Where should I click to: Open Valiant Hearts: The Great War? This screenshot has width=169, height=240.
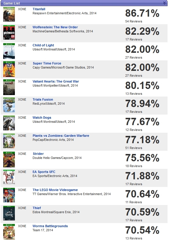pos(56,81)
